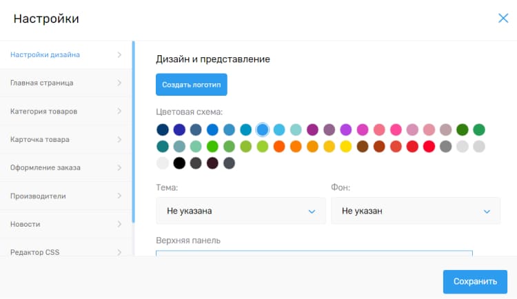Open the Фон dropdown

(x=416, y=211)
